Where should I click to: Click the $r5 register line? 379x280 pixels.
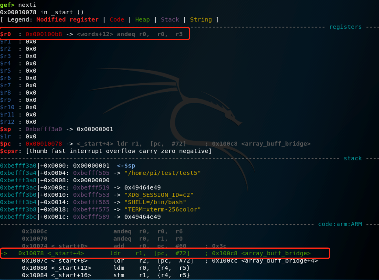pyautogui.click(x=18, y=71)
